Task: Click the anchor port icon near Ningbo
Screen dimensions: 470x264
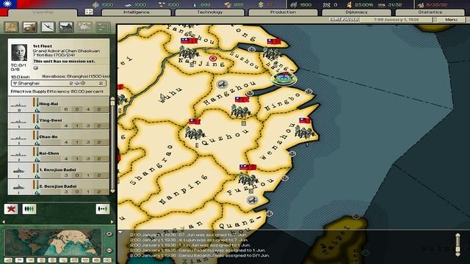Action: 308,91
